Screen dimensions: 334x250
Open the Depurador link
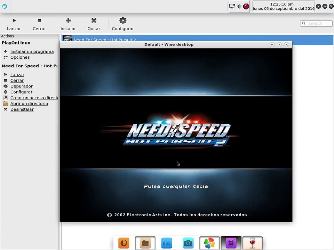(22, 86)
